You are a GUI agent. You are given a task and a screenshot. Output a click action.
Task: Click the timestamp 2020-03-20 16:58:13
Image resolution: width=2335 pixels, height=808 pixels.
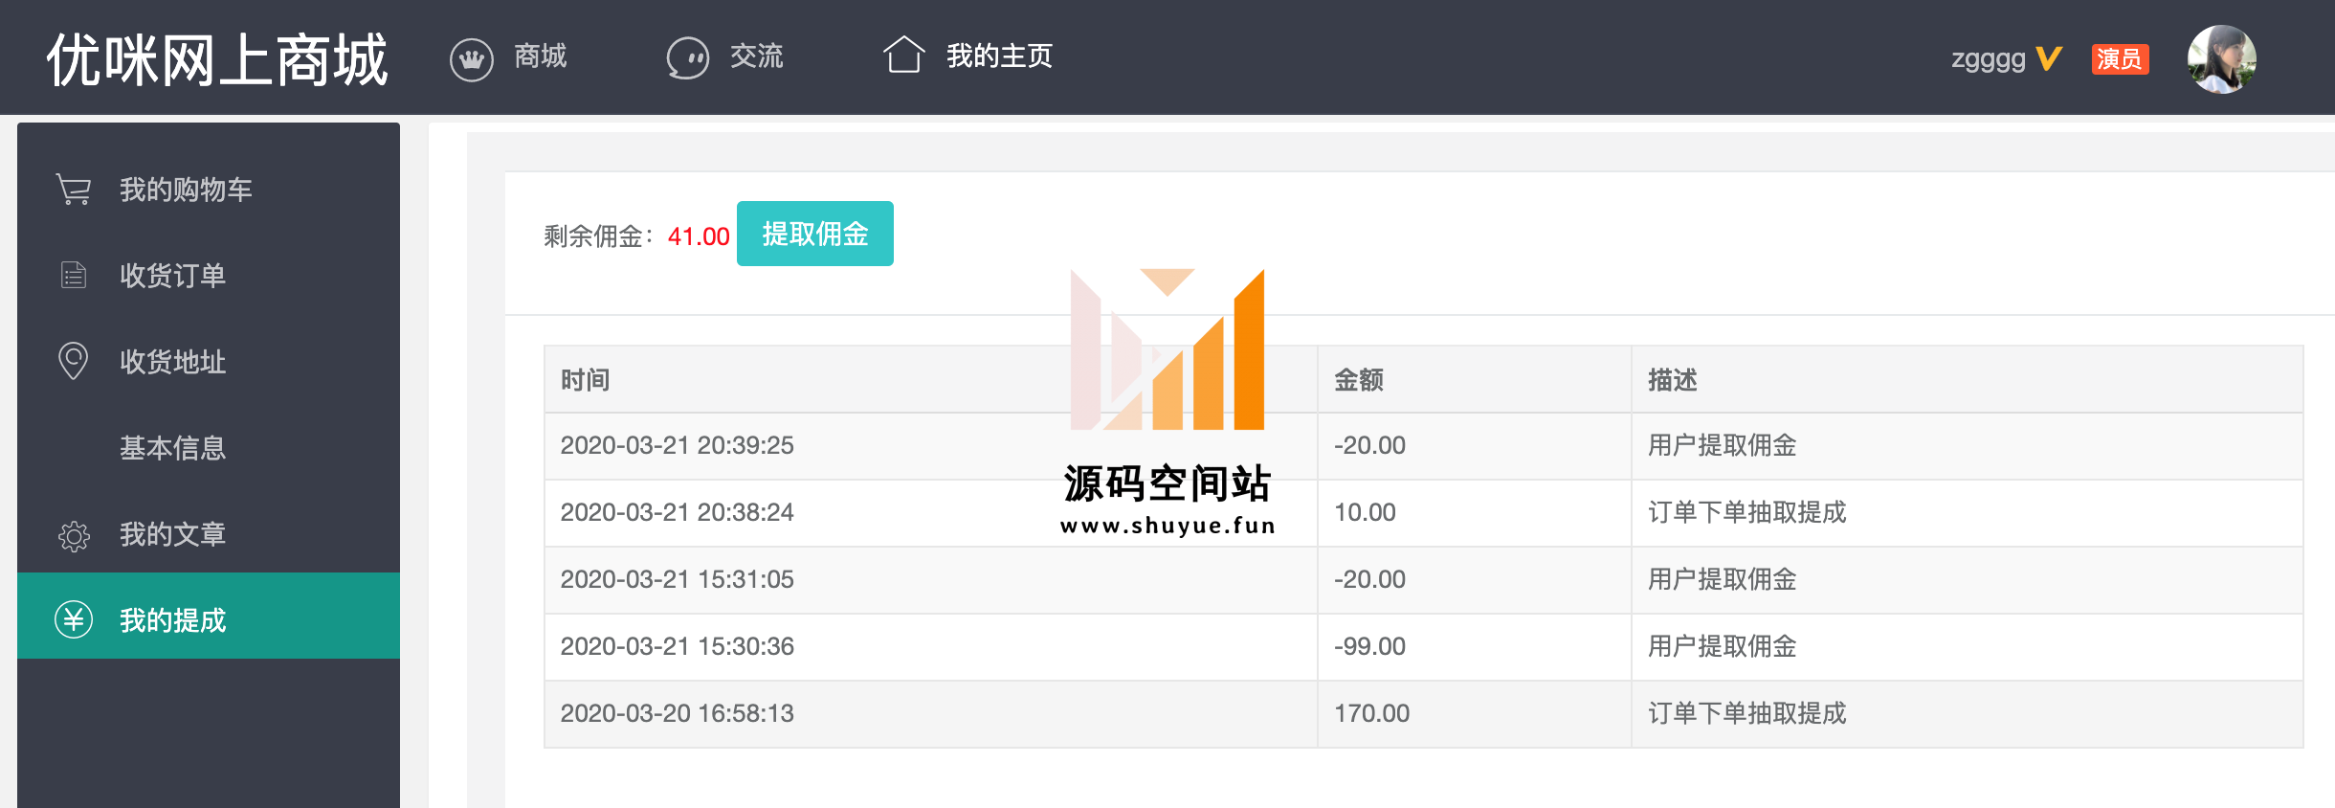point(678,713)
